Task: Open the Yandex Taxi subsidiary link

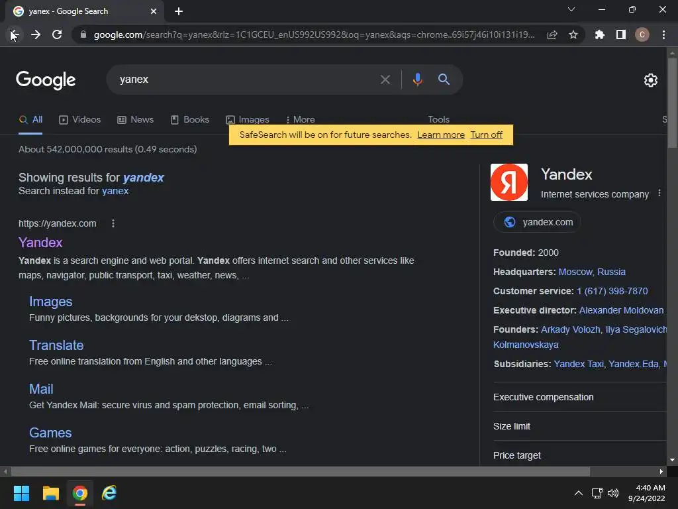Action: [579, 364]
